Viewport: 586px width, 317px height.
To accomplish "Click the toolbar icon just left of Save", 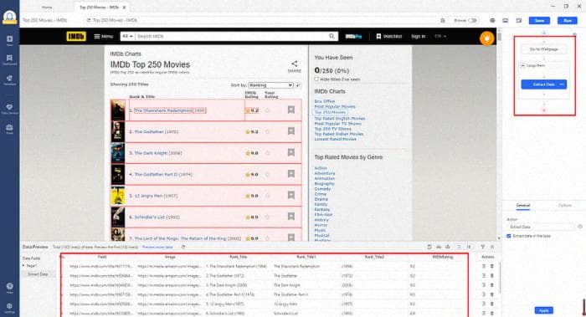I will click(x=519, y=21).
